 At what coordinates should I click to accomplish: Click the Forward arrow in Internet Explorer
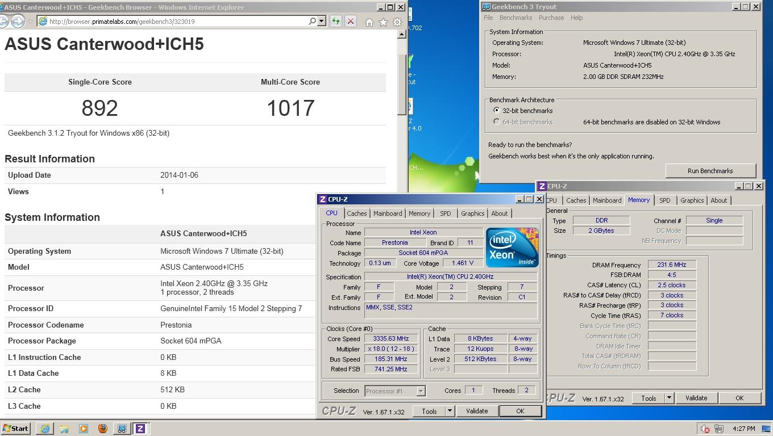pyautogui.click(x=18, y=22)
